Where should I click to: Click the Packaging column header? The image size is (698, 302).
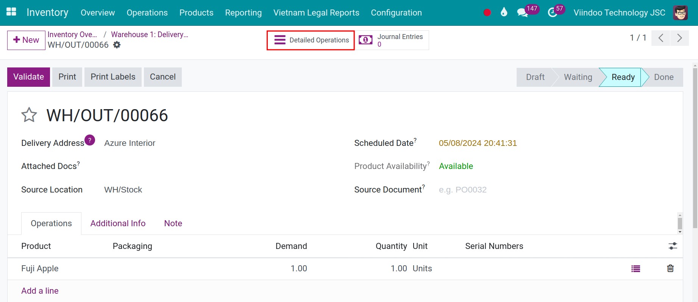(132, 246)
